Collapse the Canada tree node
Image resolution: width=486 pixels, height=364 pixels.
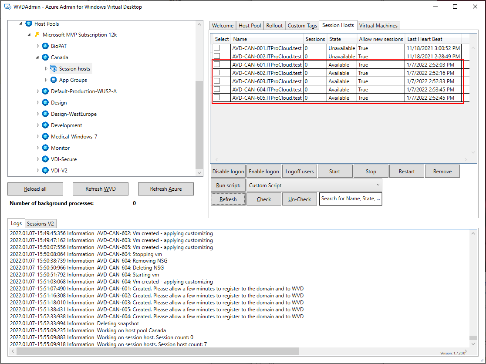click(37, 57)
